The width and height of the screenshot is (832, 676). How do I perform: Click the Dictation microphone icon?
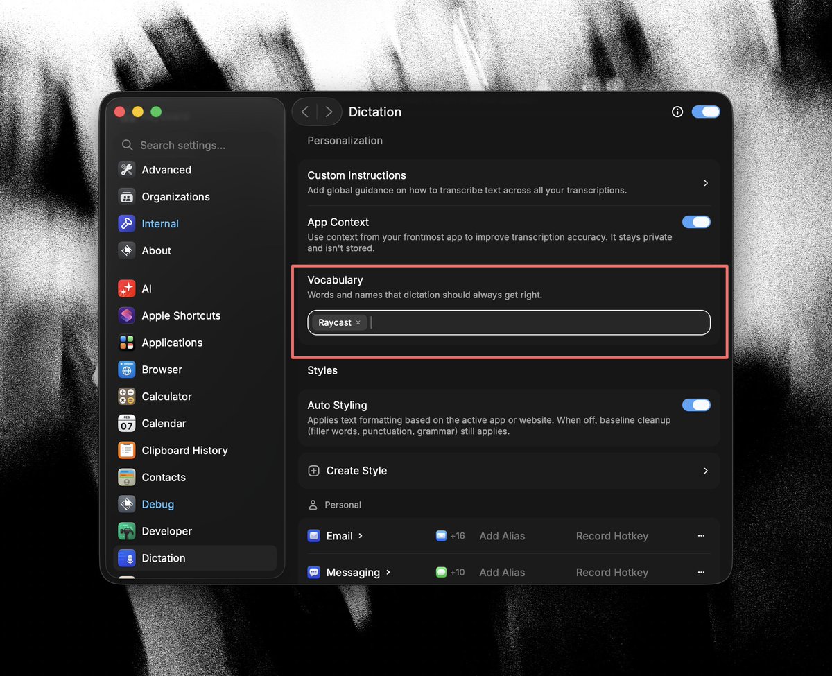[x=126, y=558]
